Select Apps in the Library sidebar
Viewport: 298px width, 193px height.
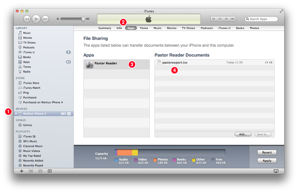point(44,62)
